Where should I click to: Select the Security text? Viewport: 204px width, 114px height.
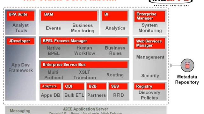(150, 76)
